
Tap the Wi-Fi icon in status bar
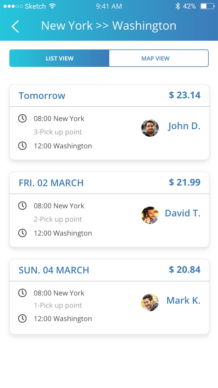click(x=52, y=6)
